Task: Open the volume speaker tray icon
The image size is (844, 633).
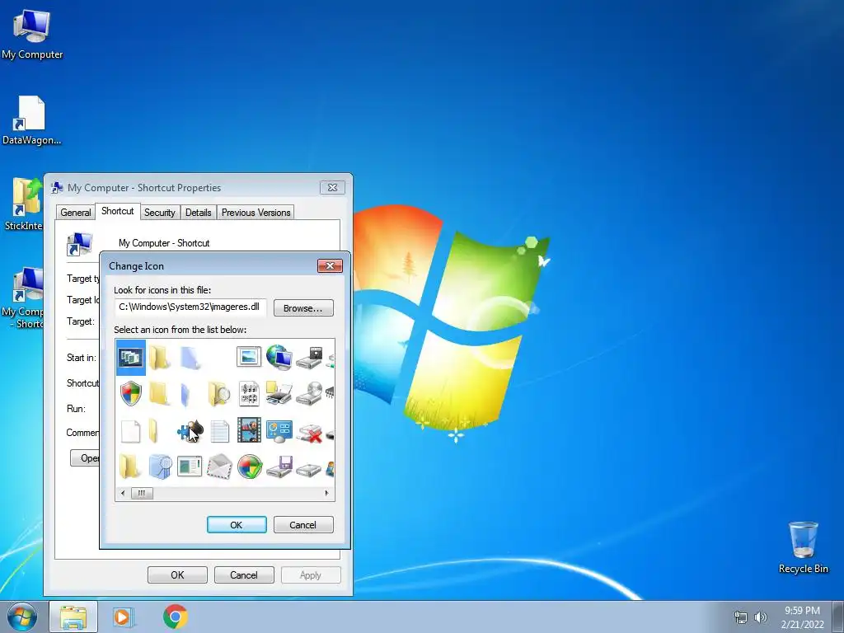Action: [761, 617]
